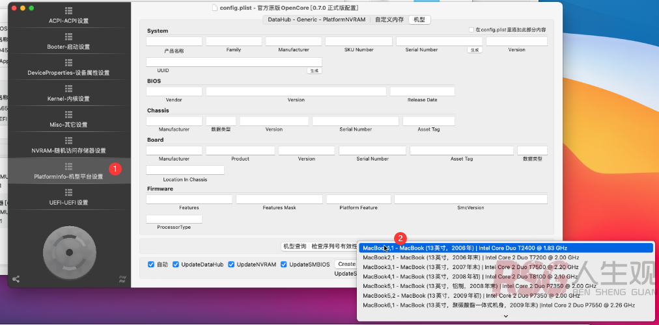Switch to DataHub - Generic - PlatformNVRAM tab
The height and width of the screenshot is (325, 659).
coord(316,19)
